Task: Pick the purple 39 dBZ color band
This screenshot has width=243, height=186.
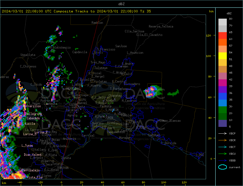Action: pyautogui.click(x=222, y=90)
